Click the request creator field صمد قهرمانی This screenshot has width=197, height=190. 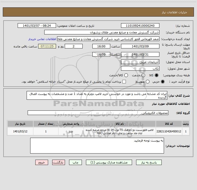coord(108,39)
